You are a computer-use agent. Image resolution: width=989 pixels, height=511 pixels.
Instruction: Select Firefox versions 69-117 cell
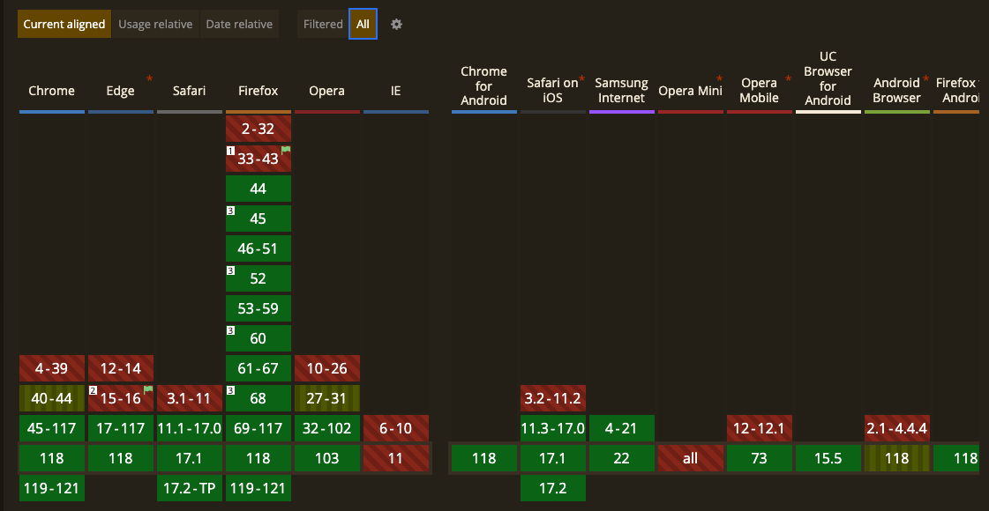click(x=258, y=428)
